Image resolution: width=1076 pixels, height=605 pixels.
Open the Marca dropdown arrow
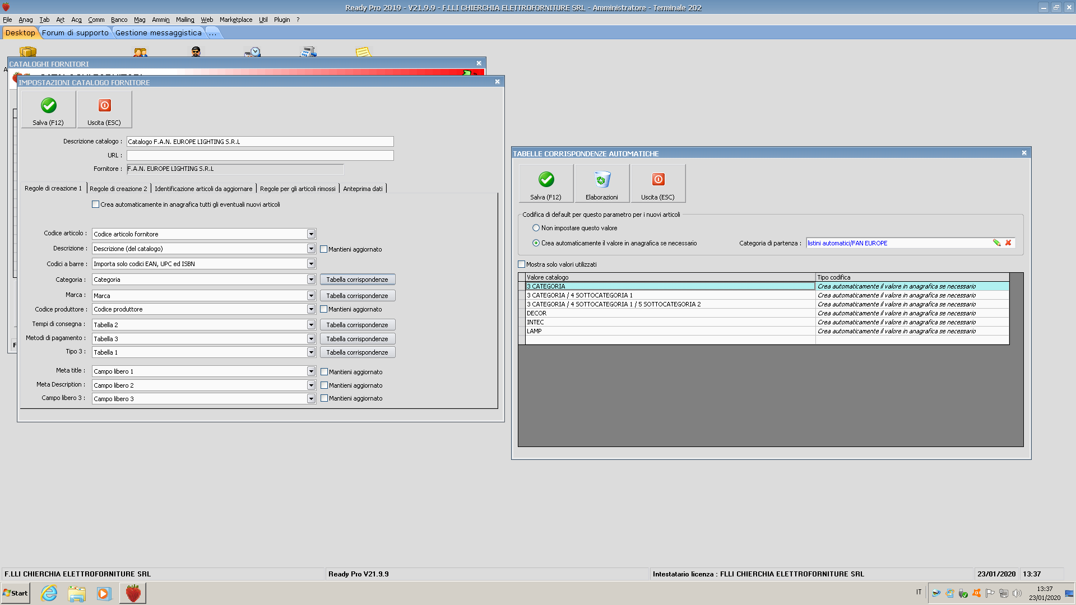click(311, 296)
